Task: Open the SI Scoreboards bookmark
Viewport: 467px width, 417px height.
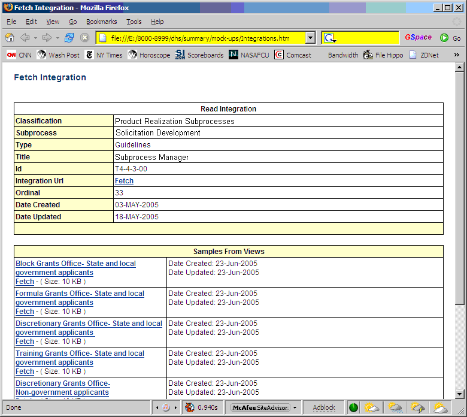Action: click(x=199, y=55)
